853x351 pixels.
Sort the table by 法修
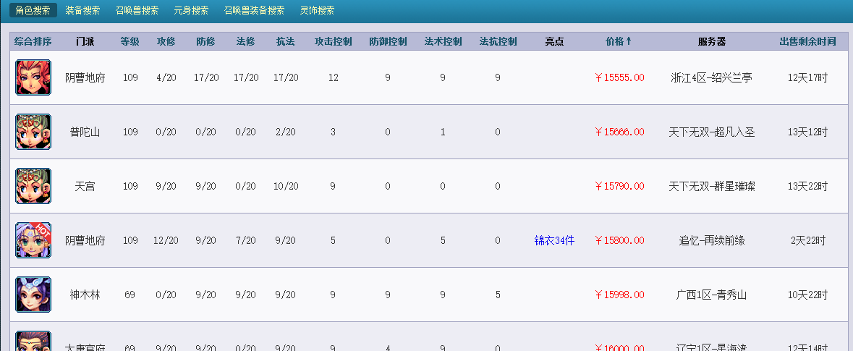[x=245, y=42]
